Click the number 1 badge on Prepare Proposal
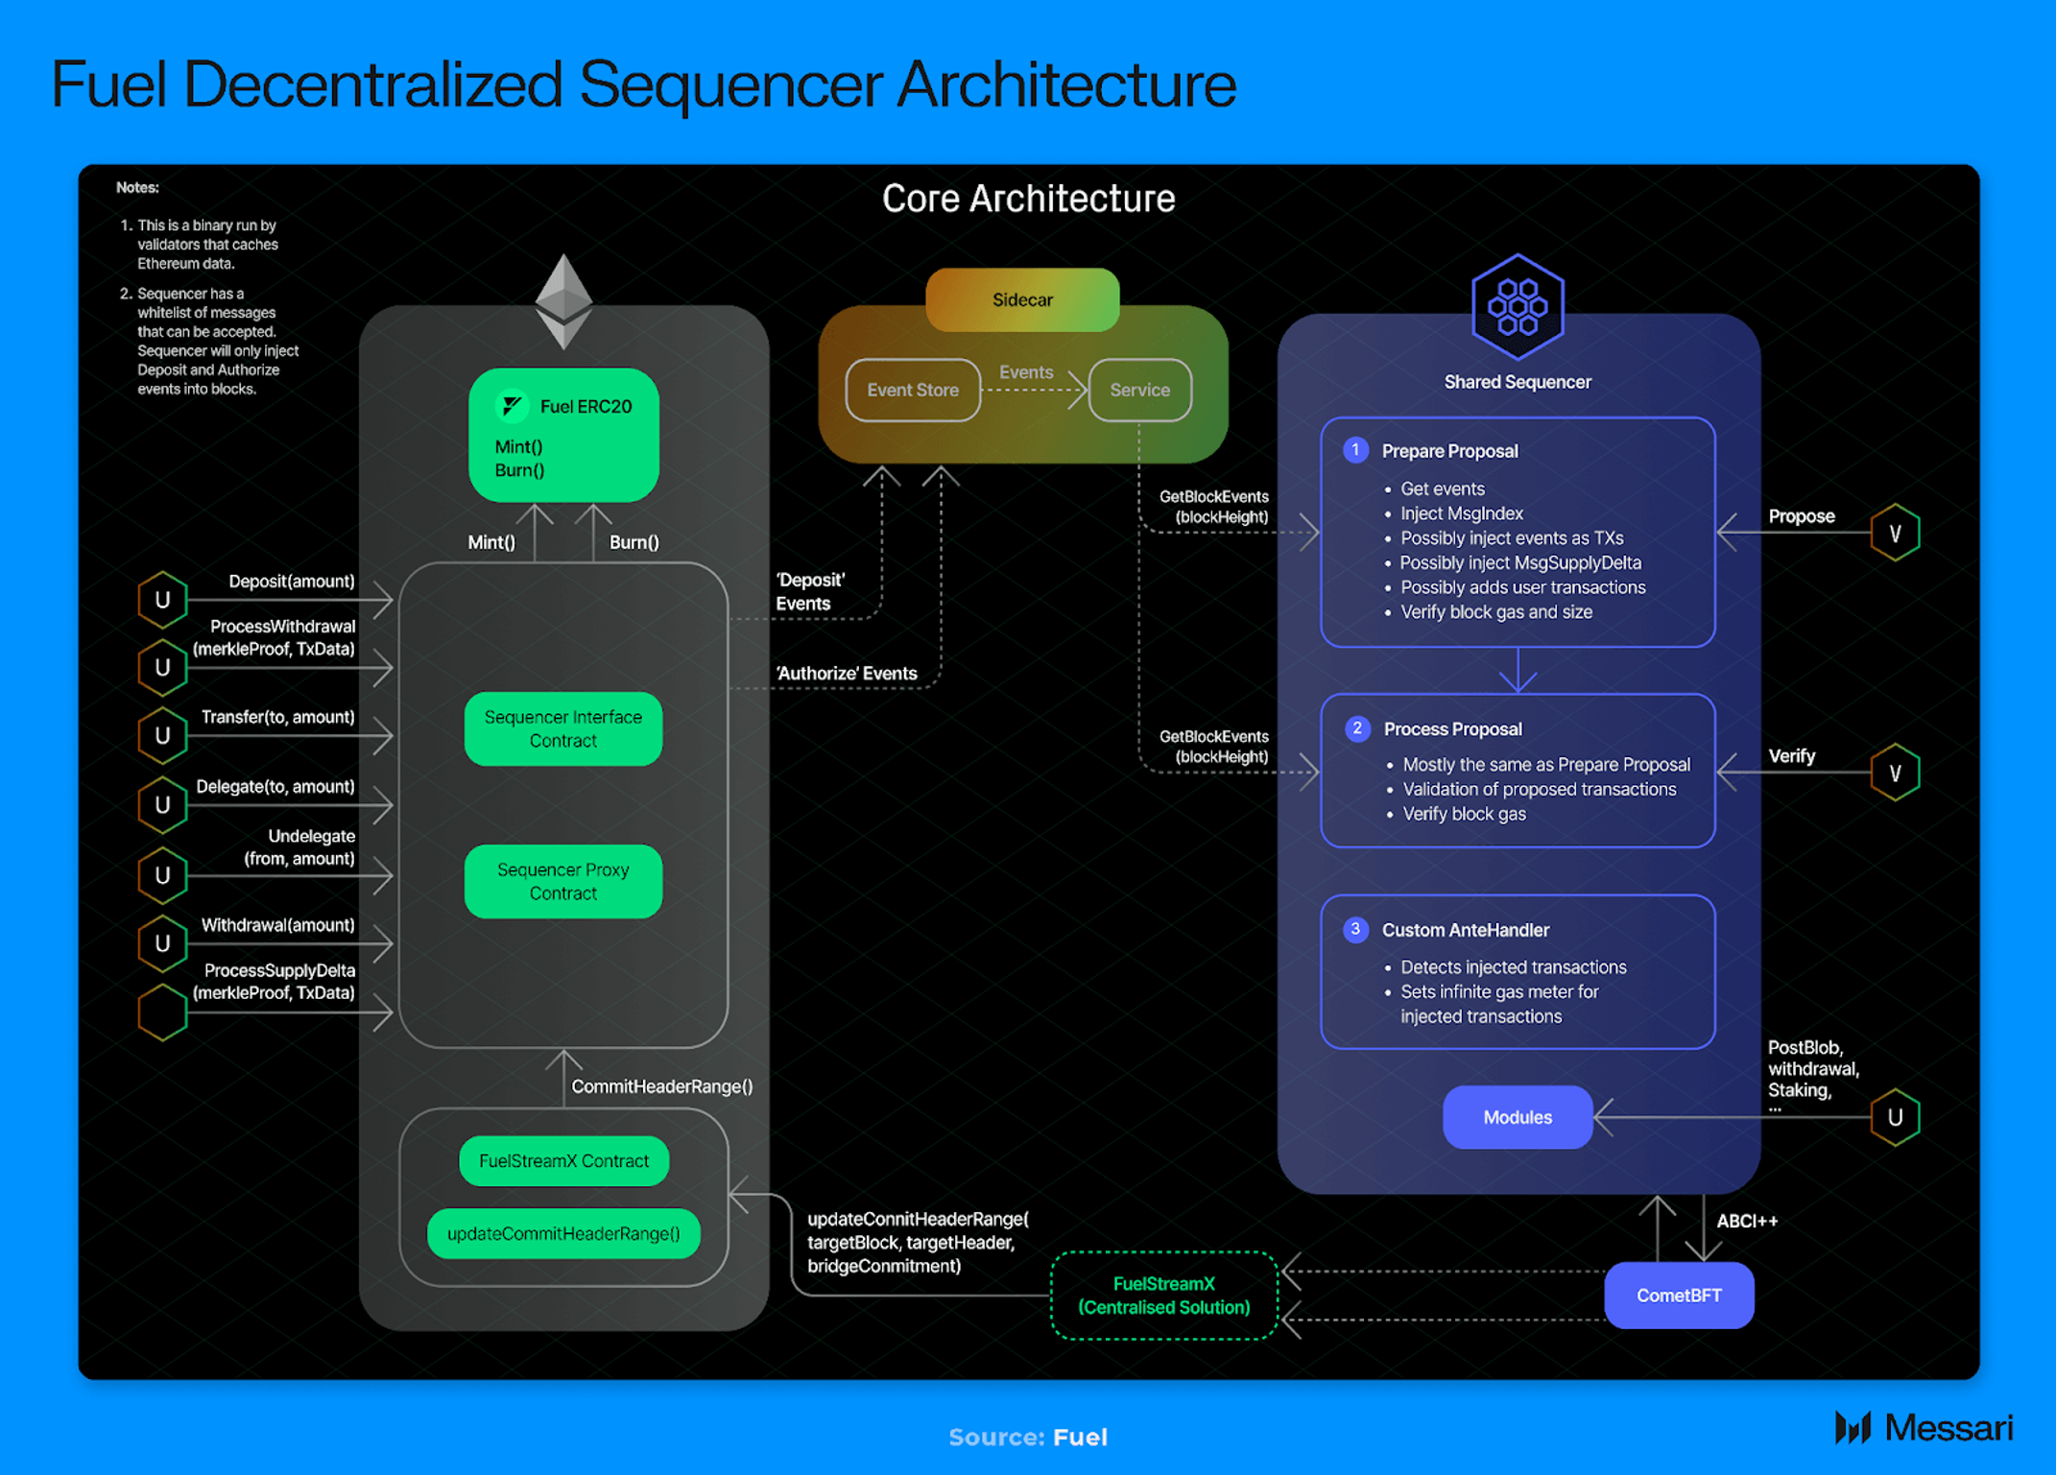 tap(1355, 450)
